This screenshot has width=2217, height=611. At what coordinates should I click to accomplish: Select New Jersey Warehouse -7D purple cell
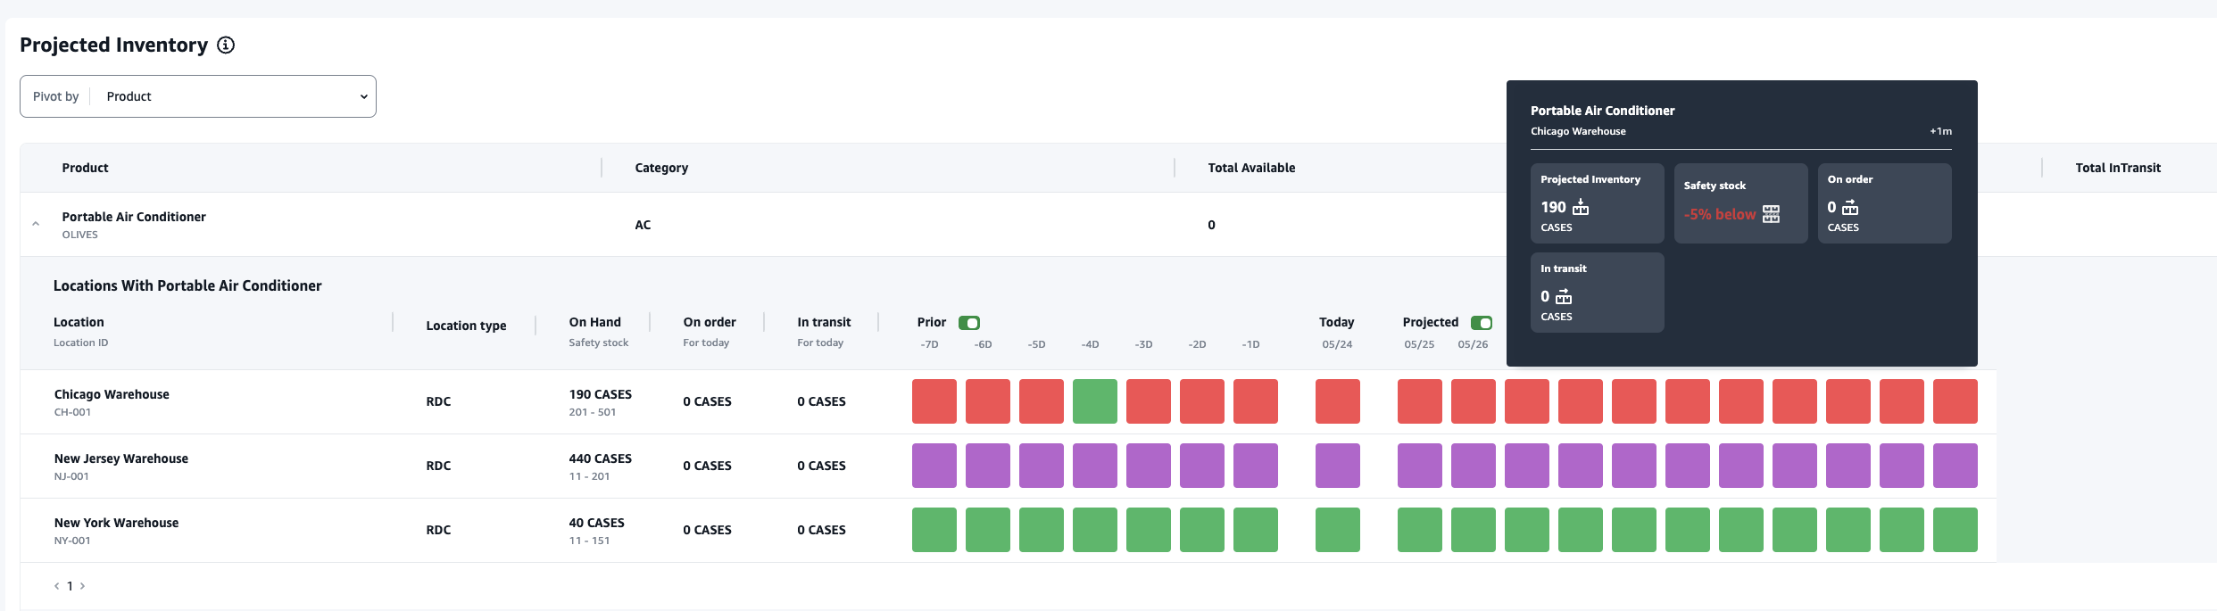point(934,466)
